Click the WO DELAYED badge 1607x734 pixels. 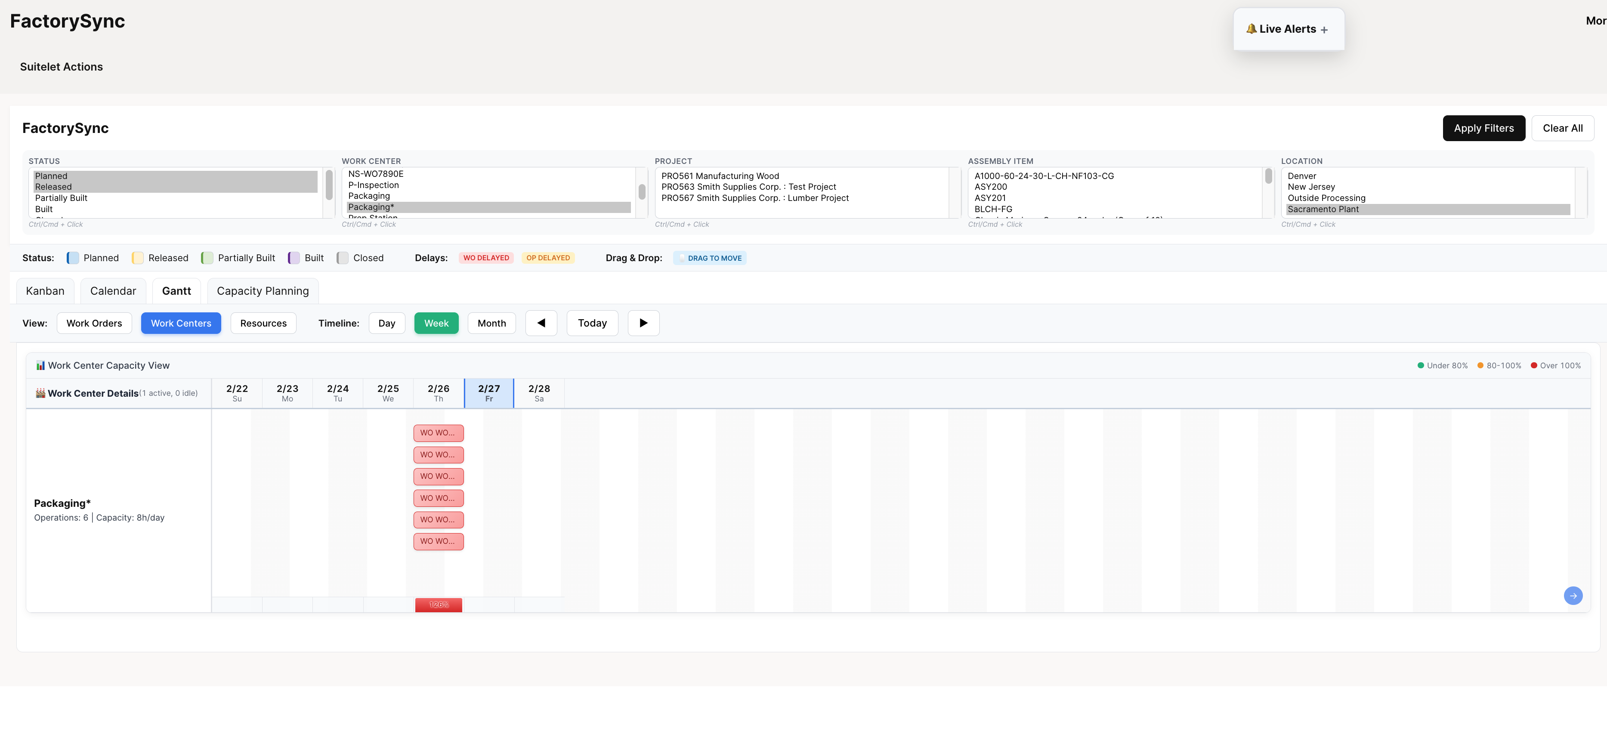(x=486, y=258)
